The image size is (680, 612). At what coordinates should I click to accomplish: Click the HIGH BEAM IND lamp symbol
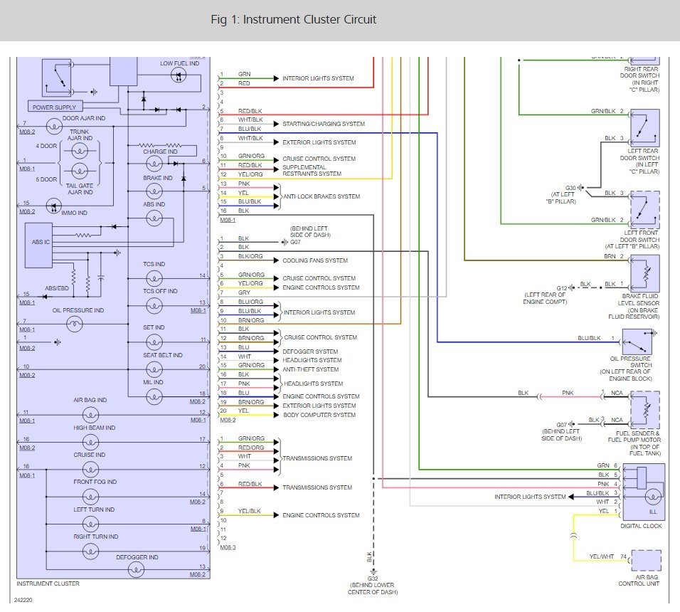pyautogui.click(x=90, y=443)
